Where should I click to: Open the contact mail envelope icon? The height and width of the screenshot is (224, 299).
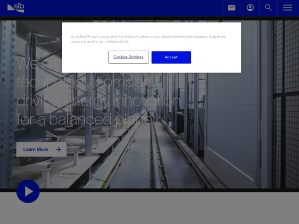(x=231, y=7)
